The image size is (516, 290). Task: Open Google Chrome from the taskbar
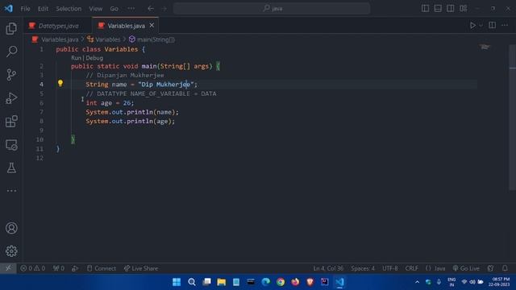[281, 282]
